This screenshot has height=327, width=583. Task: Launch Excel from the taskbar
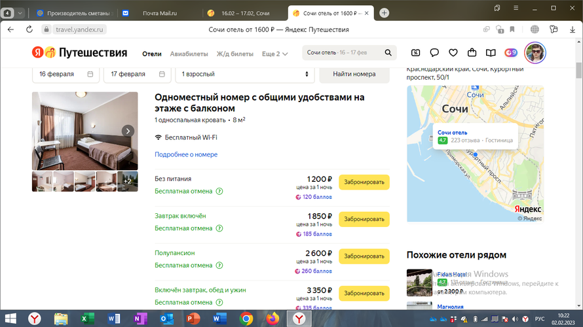pyautogui.click(x=87, y=318)
